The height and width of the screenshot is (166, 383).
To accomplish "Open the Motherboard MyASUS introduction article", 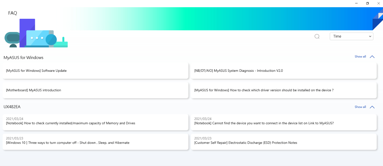I will pos(95,90).
